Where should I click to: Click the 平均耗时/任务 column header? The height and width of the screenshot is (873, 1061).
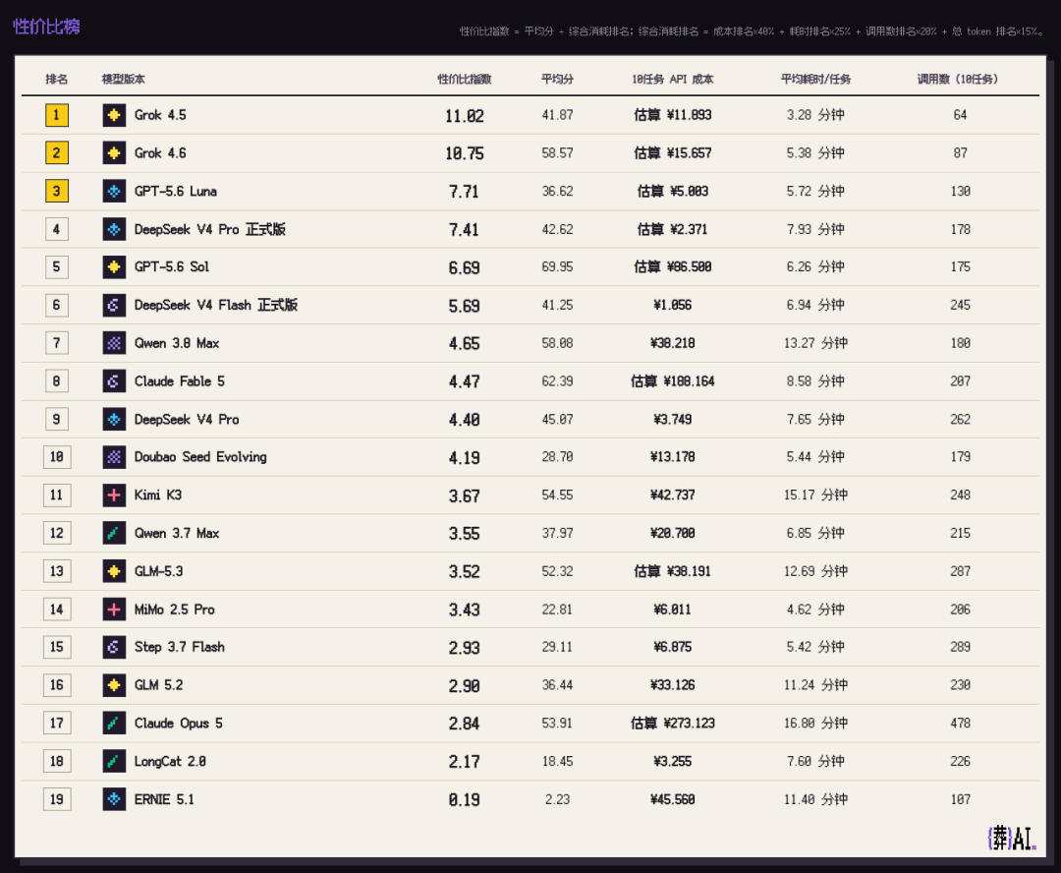click(815, 80)
